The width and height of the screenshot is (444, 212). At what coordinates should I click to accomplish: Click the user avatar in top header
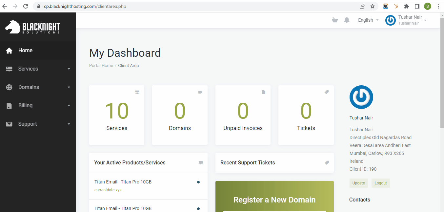391,20
